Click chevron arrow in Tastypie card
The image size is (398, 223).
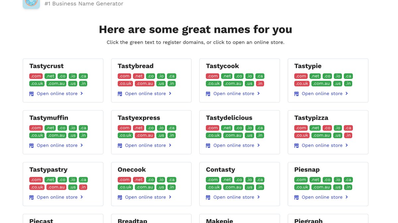pos(347,93)
